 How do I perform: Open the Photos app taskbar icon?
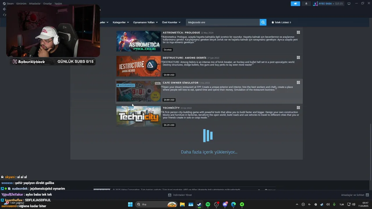coord(191,204)
